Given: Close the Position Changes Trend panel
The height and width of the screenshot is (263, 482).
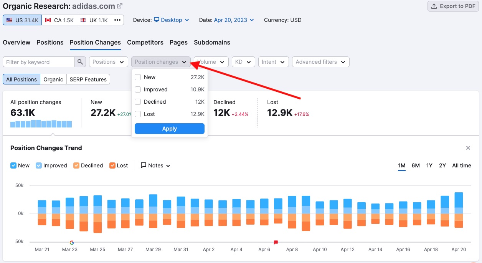Looking at the screenshot, I should 468,148.
